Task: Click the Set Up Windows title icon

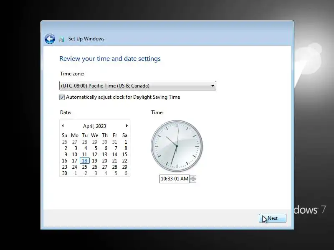Action: coord(61,39)
